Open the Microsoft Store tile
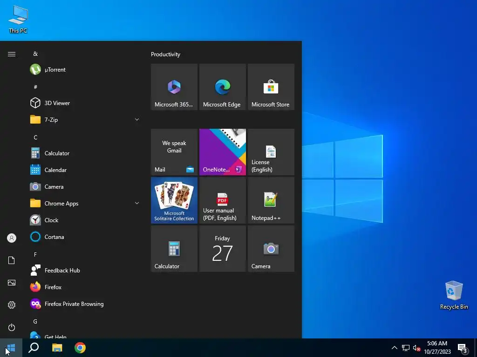 coord(271,87)
